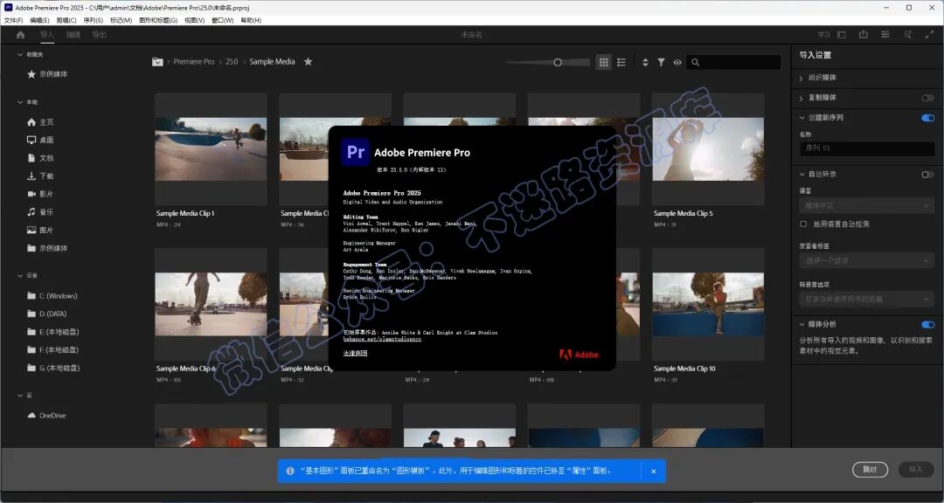Edit the sequence name field 序列 01
This screenshot has height=503, width=944.
tap(867, 148)
